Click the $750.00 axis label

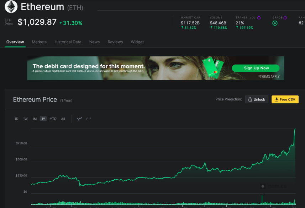click(x=21, y=143)
